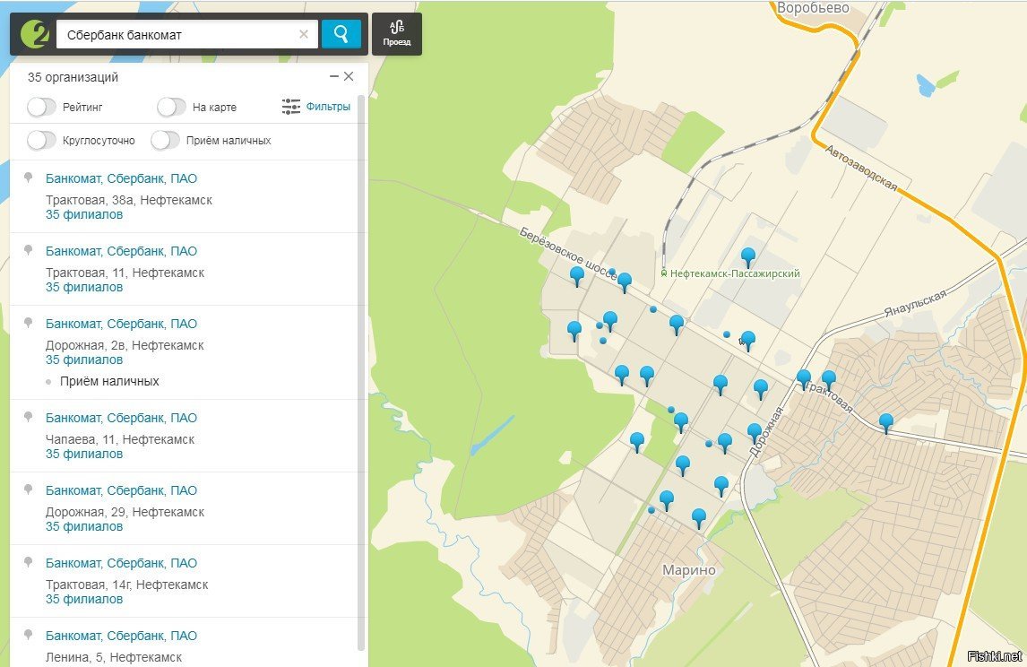Open 35 филиалов under Трактовая, 38а
The width and height of the screenshot is (1027, 667).
[x=84, y=215]
